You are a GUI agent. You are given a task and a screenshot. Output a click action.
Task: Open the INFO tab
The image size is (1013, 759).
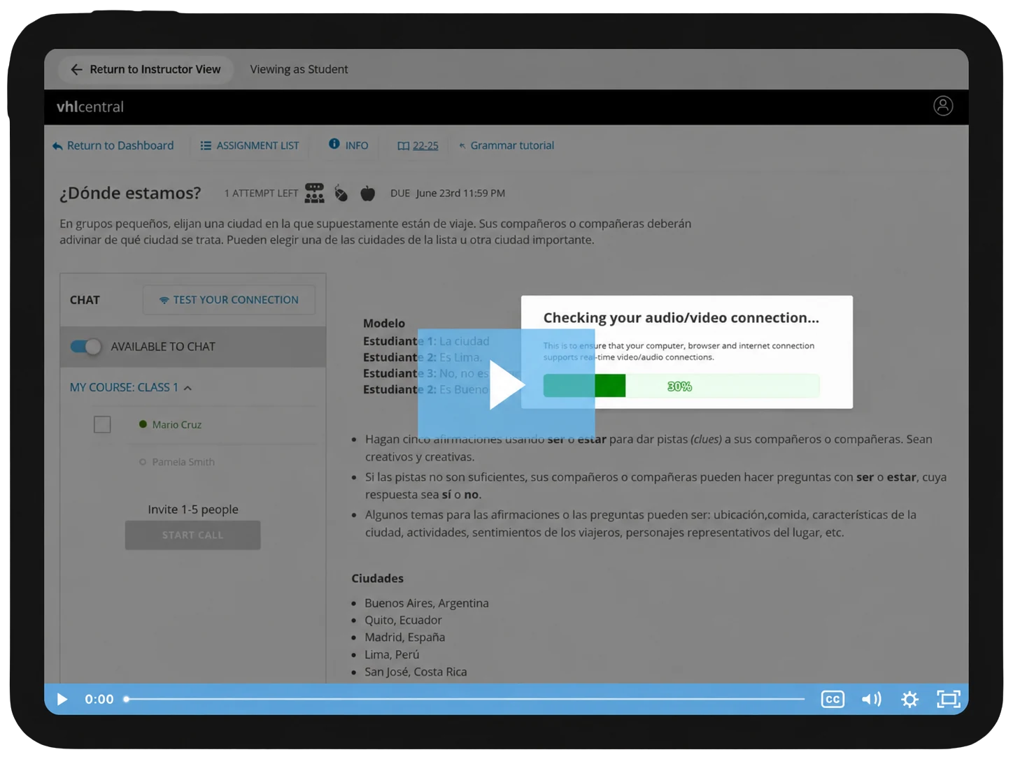(349, 145)
